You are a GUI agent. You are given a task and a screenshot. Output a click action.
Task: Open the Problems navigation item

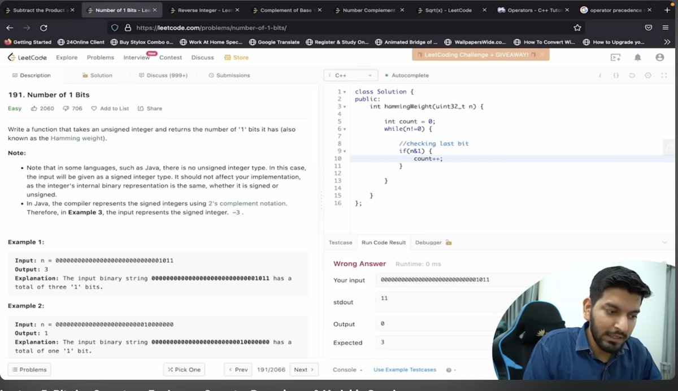pyautogui.click(x=101, y=58)
